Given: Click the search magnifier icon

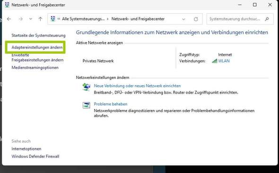Looking at the screenshot, I should [x=267, y=19].
